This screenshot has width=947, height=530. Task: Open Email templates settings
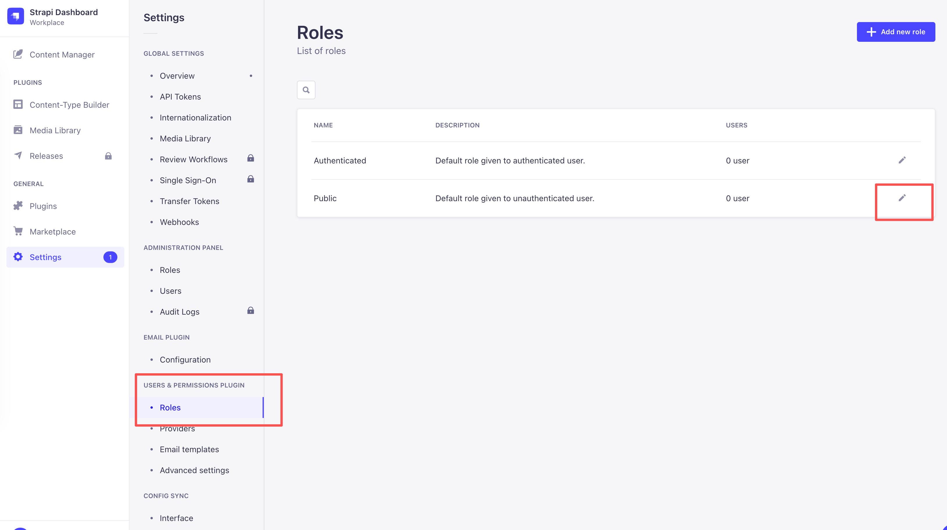[189, 449]
